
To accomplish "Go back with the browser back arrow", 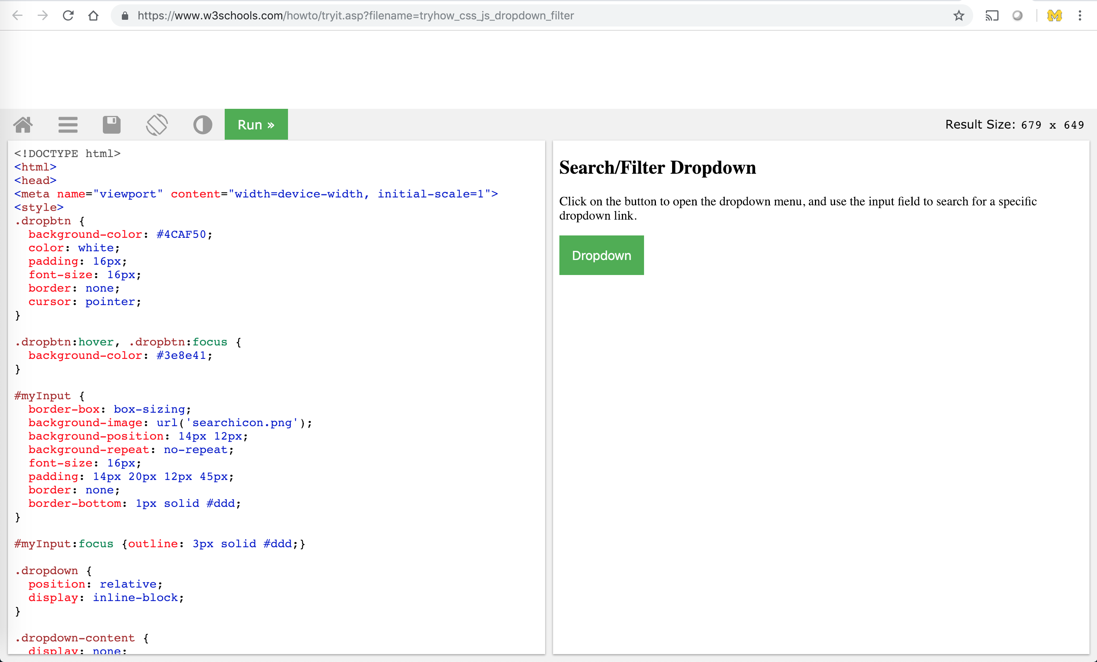I will 17,15.
